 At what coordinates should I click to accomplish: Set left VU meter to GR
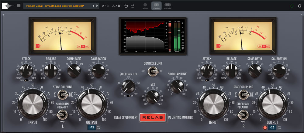tap(83, 46)
